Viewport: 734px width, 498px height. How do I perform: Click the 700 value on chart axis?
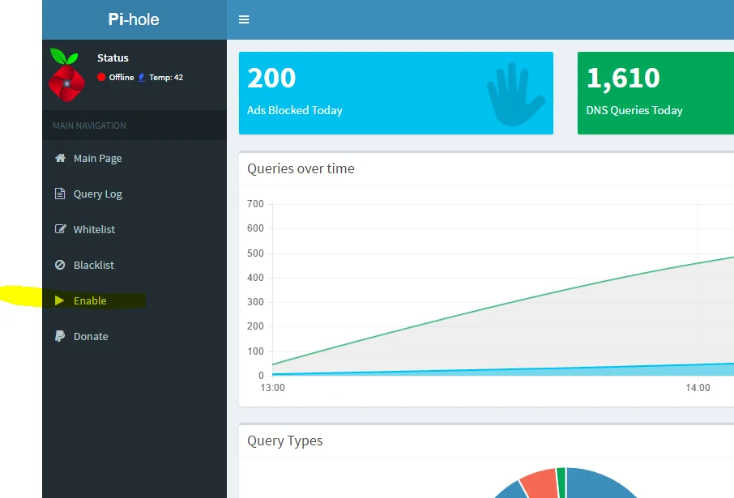coord(255,203)
